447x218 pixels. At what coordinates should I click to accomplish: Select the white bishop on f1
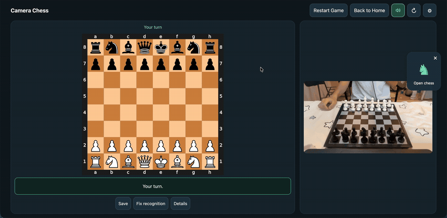[x=177, y=162]
